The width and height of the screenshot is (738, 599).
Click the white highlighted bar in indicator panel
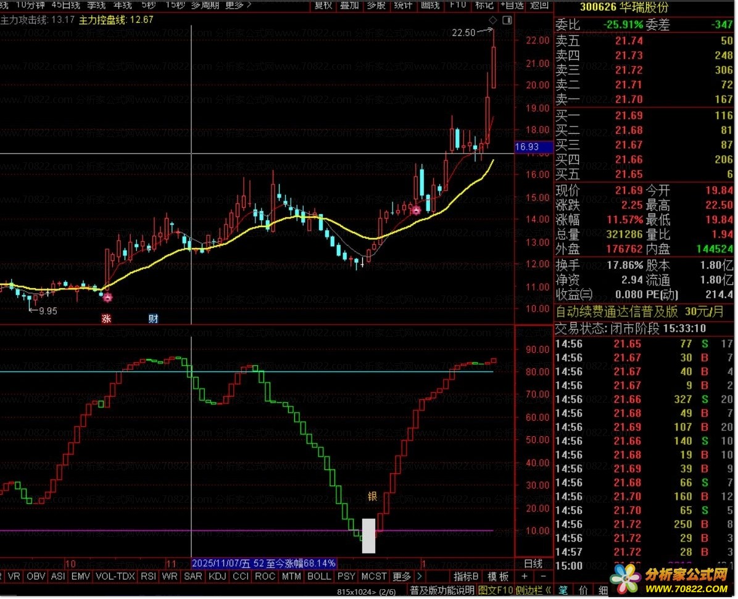click(368, 535)
